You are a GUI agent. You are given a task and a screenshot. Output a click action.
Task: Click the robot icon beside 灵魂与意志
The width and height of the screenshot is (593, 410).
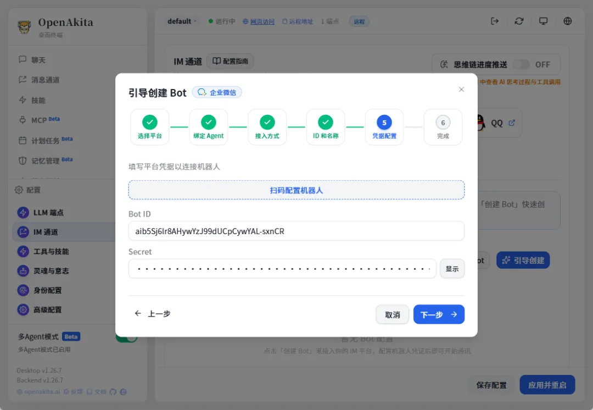coord(23,271)
